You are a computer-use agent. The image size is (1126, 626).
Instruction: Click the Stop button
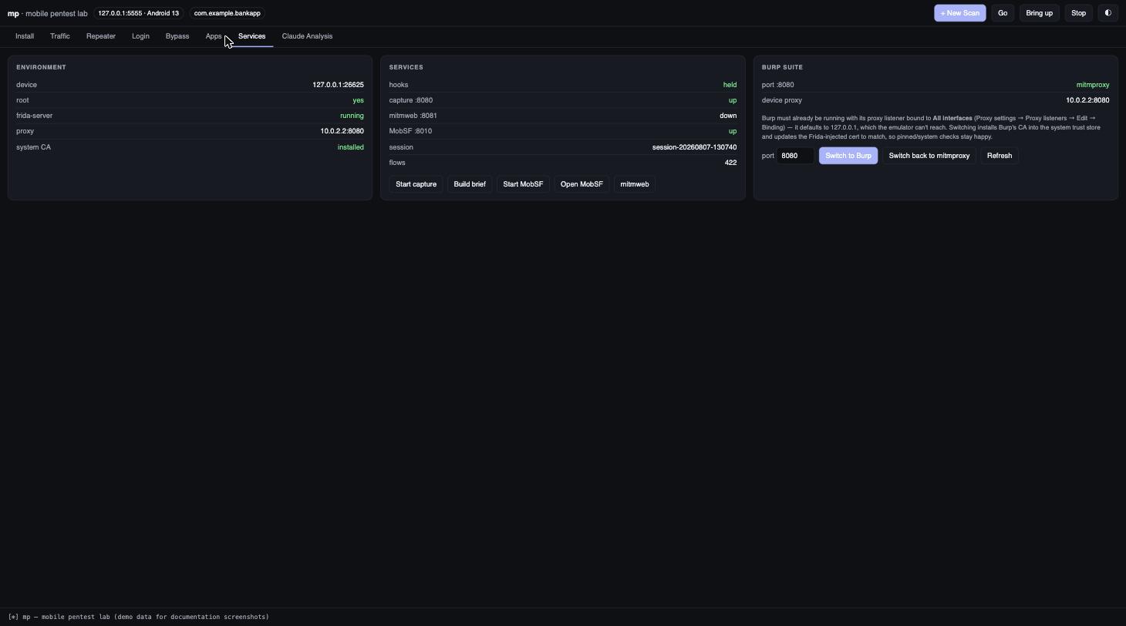click(1078, 13)
